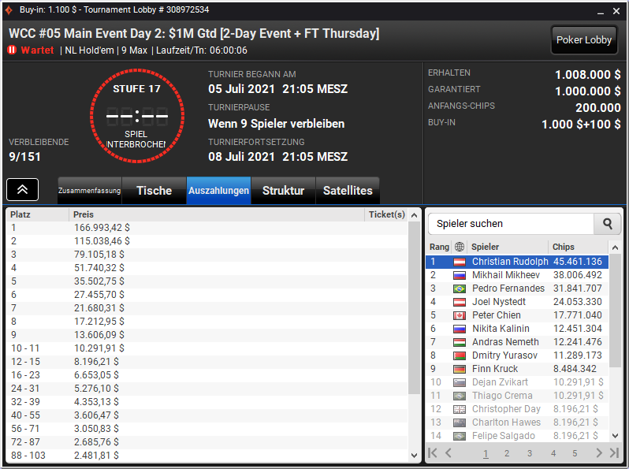Open the Satellites tab

(x=348, y=191)
